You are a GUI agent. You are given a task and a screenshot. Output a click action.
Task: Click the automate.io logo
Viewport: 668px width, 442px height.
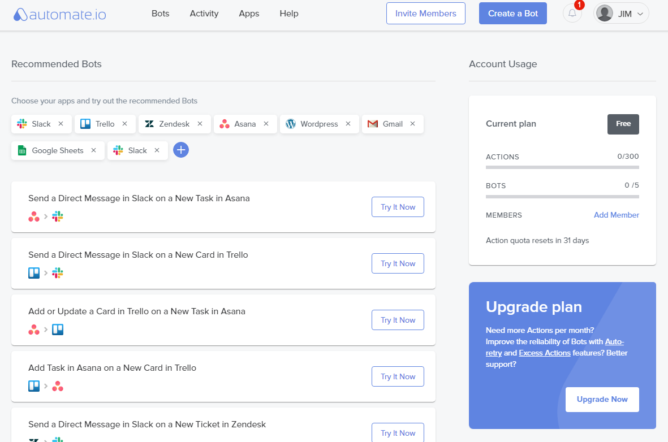59,14
